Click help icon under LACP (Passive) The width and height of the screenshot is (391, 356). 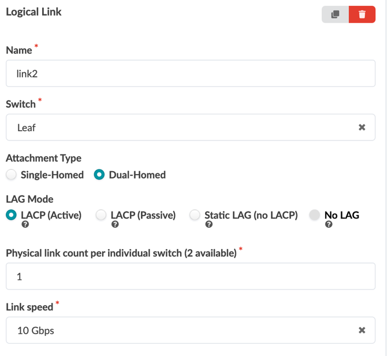pos(115,225)
